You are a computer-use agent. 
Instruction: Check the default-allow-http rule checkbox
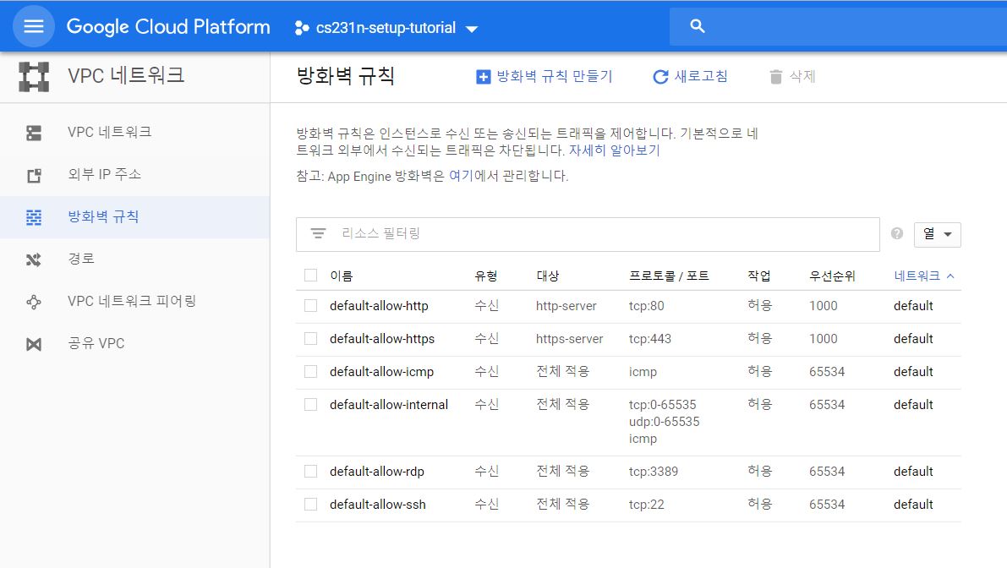coord(310,306)
